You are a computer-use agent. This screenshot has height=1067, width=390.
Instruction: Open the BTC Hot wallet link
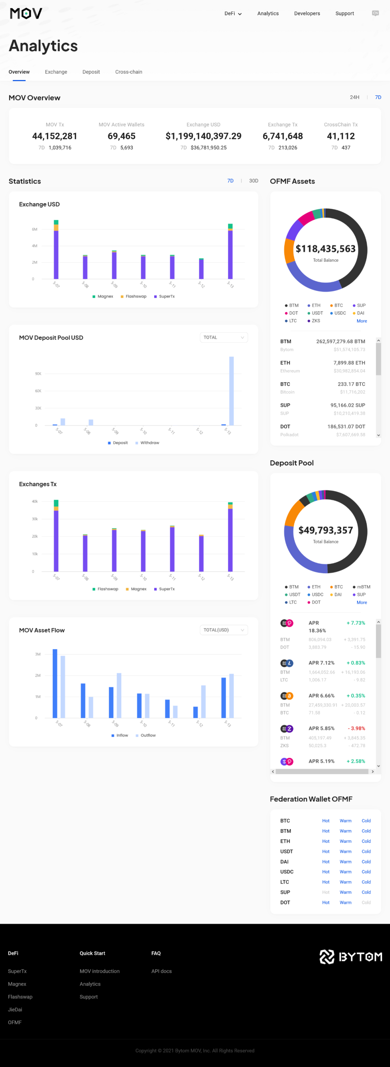(326, 820)
